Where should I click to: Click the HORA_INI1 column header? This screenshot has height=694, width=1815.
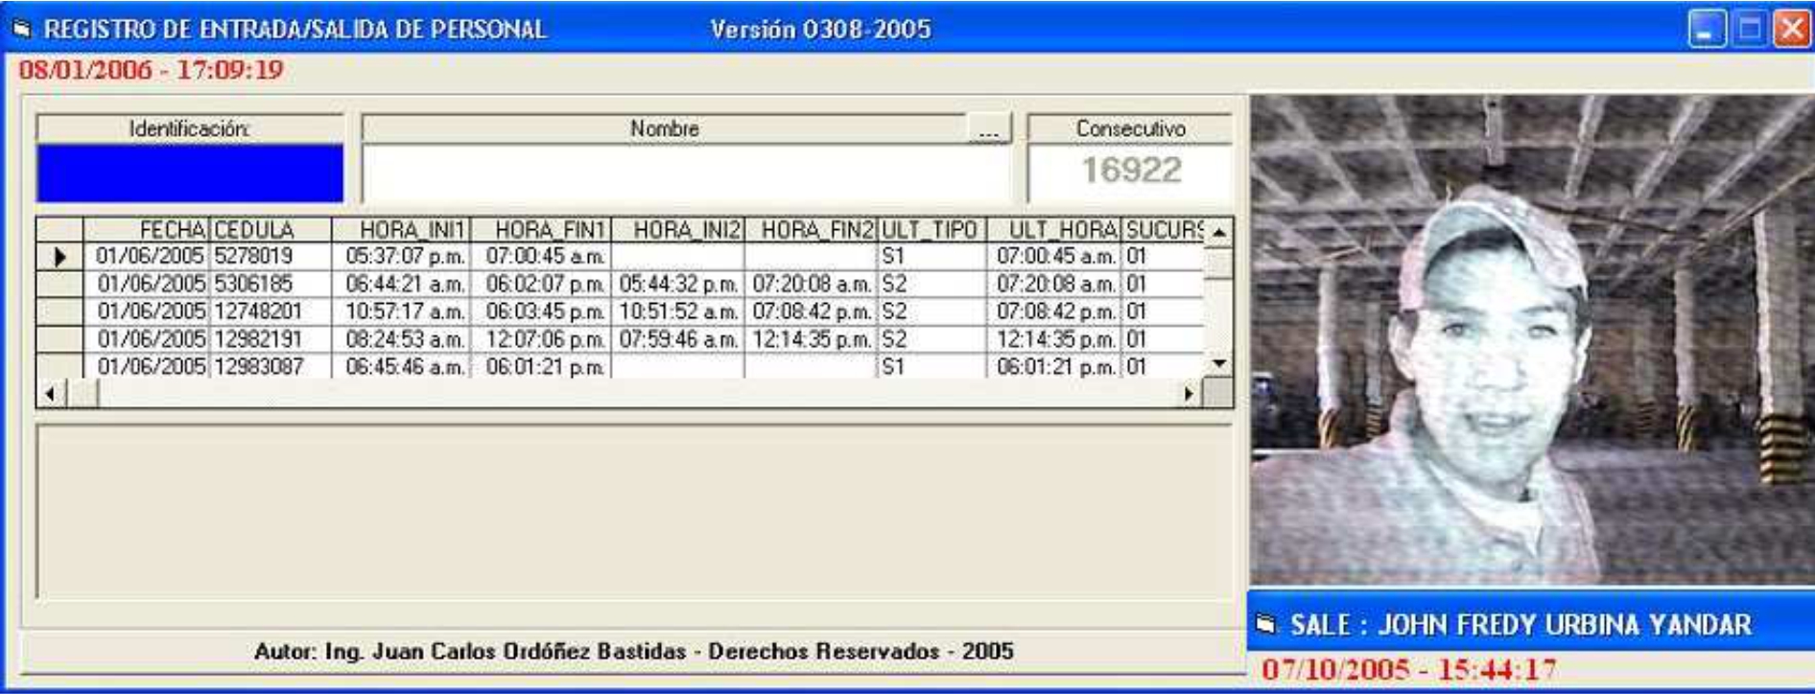point(401,230)
